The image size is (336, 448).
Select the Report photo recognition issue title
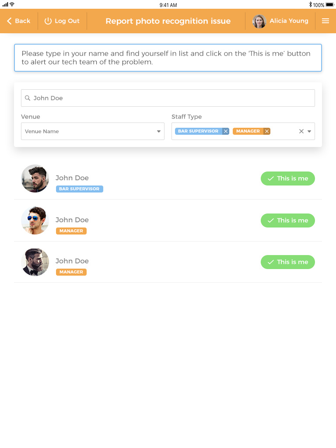tap(168, 21)
